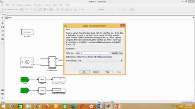
Task: Open the View menu
Action: (13, 5)
